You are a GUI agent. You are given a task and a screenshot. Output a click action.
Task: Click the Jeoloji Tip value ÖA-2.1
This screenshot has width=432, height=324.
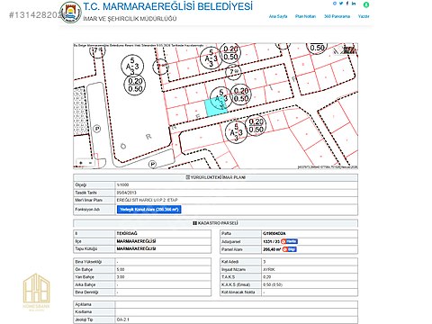tap(122, 319)
